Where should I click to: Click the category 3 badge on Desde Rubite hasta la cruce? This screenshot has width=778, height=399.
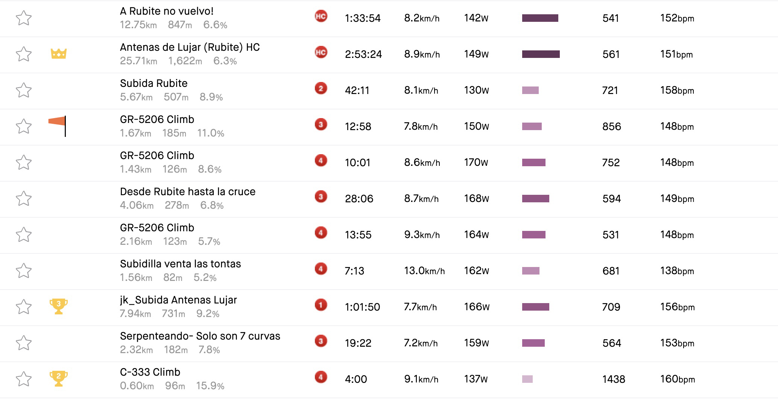point(321,197)
